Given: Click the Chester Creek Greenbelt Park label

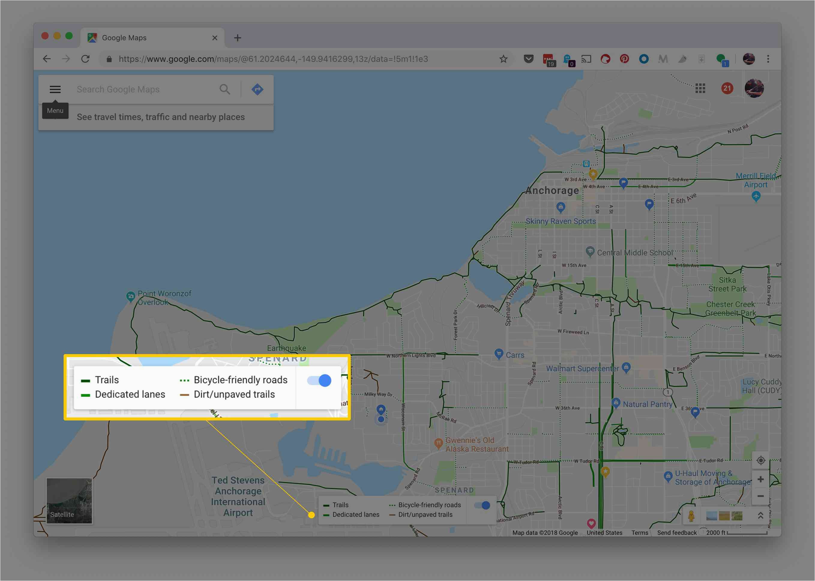Looking at the screenshot, I should [x=731, y=309].
